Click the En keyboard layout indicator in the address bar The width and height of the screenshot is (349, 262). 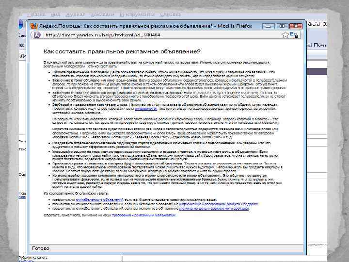(x=294, y=34)
